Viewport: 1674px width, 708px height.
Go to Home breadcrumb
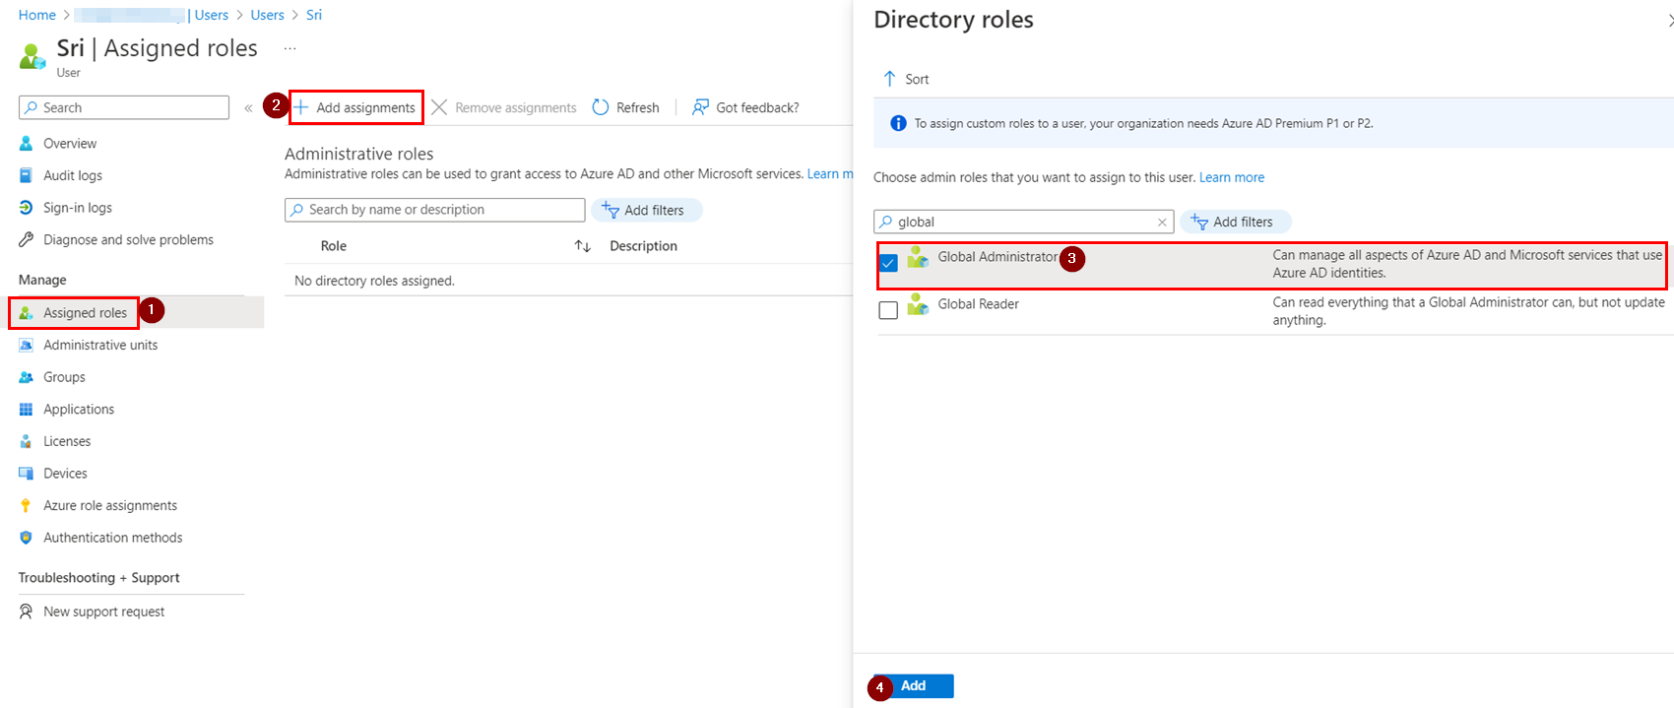[37, 15]
